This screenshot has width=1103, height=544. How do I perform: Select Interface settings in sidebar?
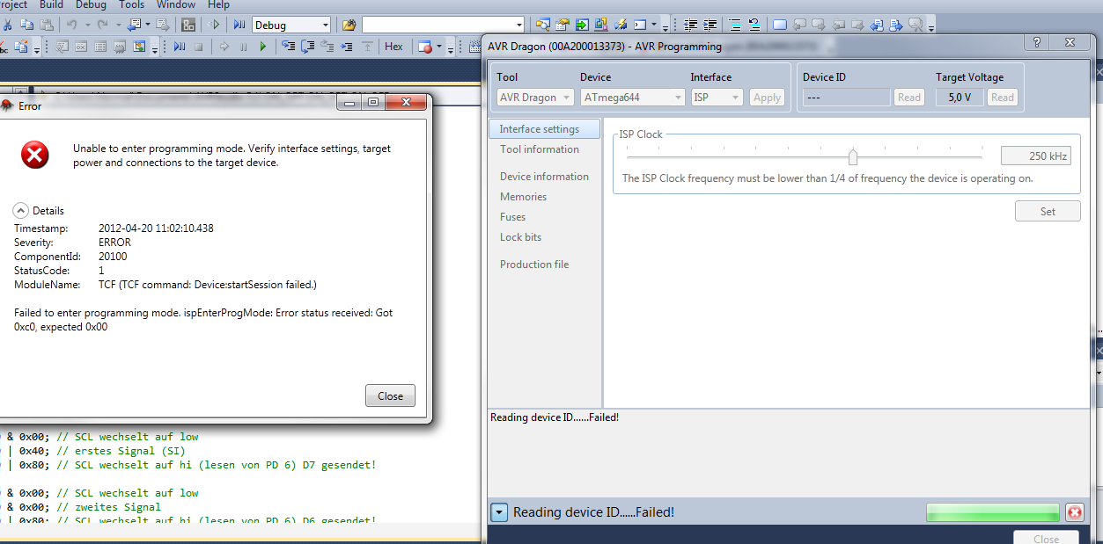[544, 129]
